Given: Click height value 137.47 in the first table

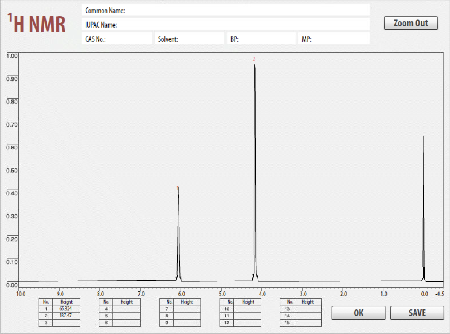Looking at the screenshot, I should point(65,315).
